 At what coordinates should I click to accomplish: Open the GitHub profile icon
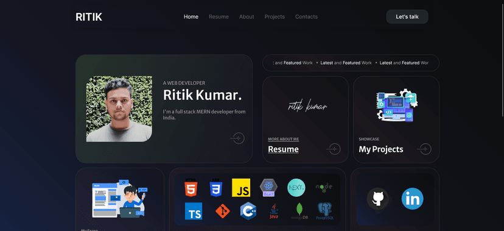click(377, 199)
